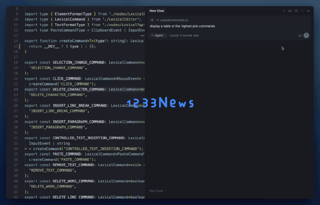Viewport: 320px width, 205px height.
Task: Click 'createCommand' function name on line 14
Action: 73,41
